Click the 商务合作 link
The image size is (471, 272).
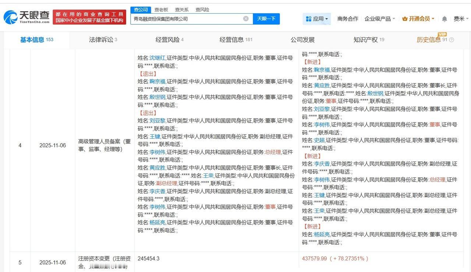(x=347, y=18)
